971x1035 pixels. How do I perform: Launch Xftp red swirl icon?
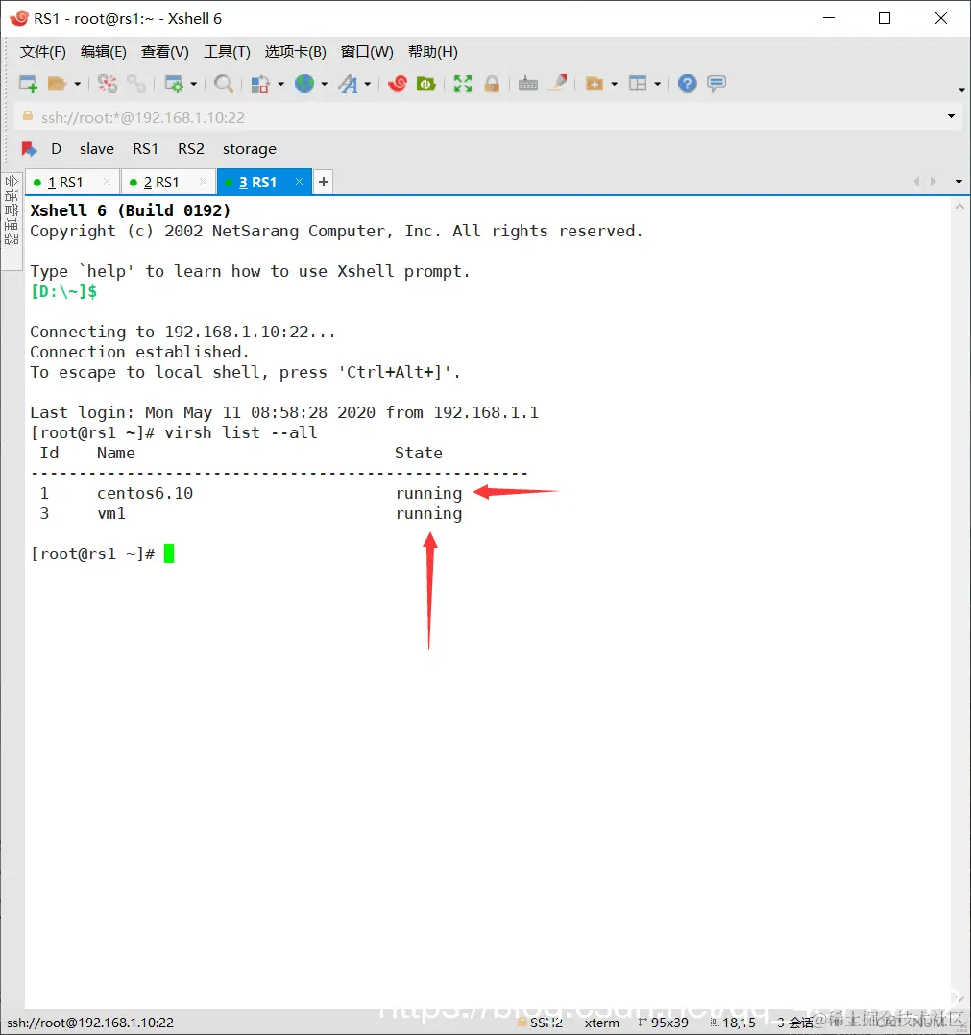[397, 84]
